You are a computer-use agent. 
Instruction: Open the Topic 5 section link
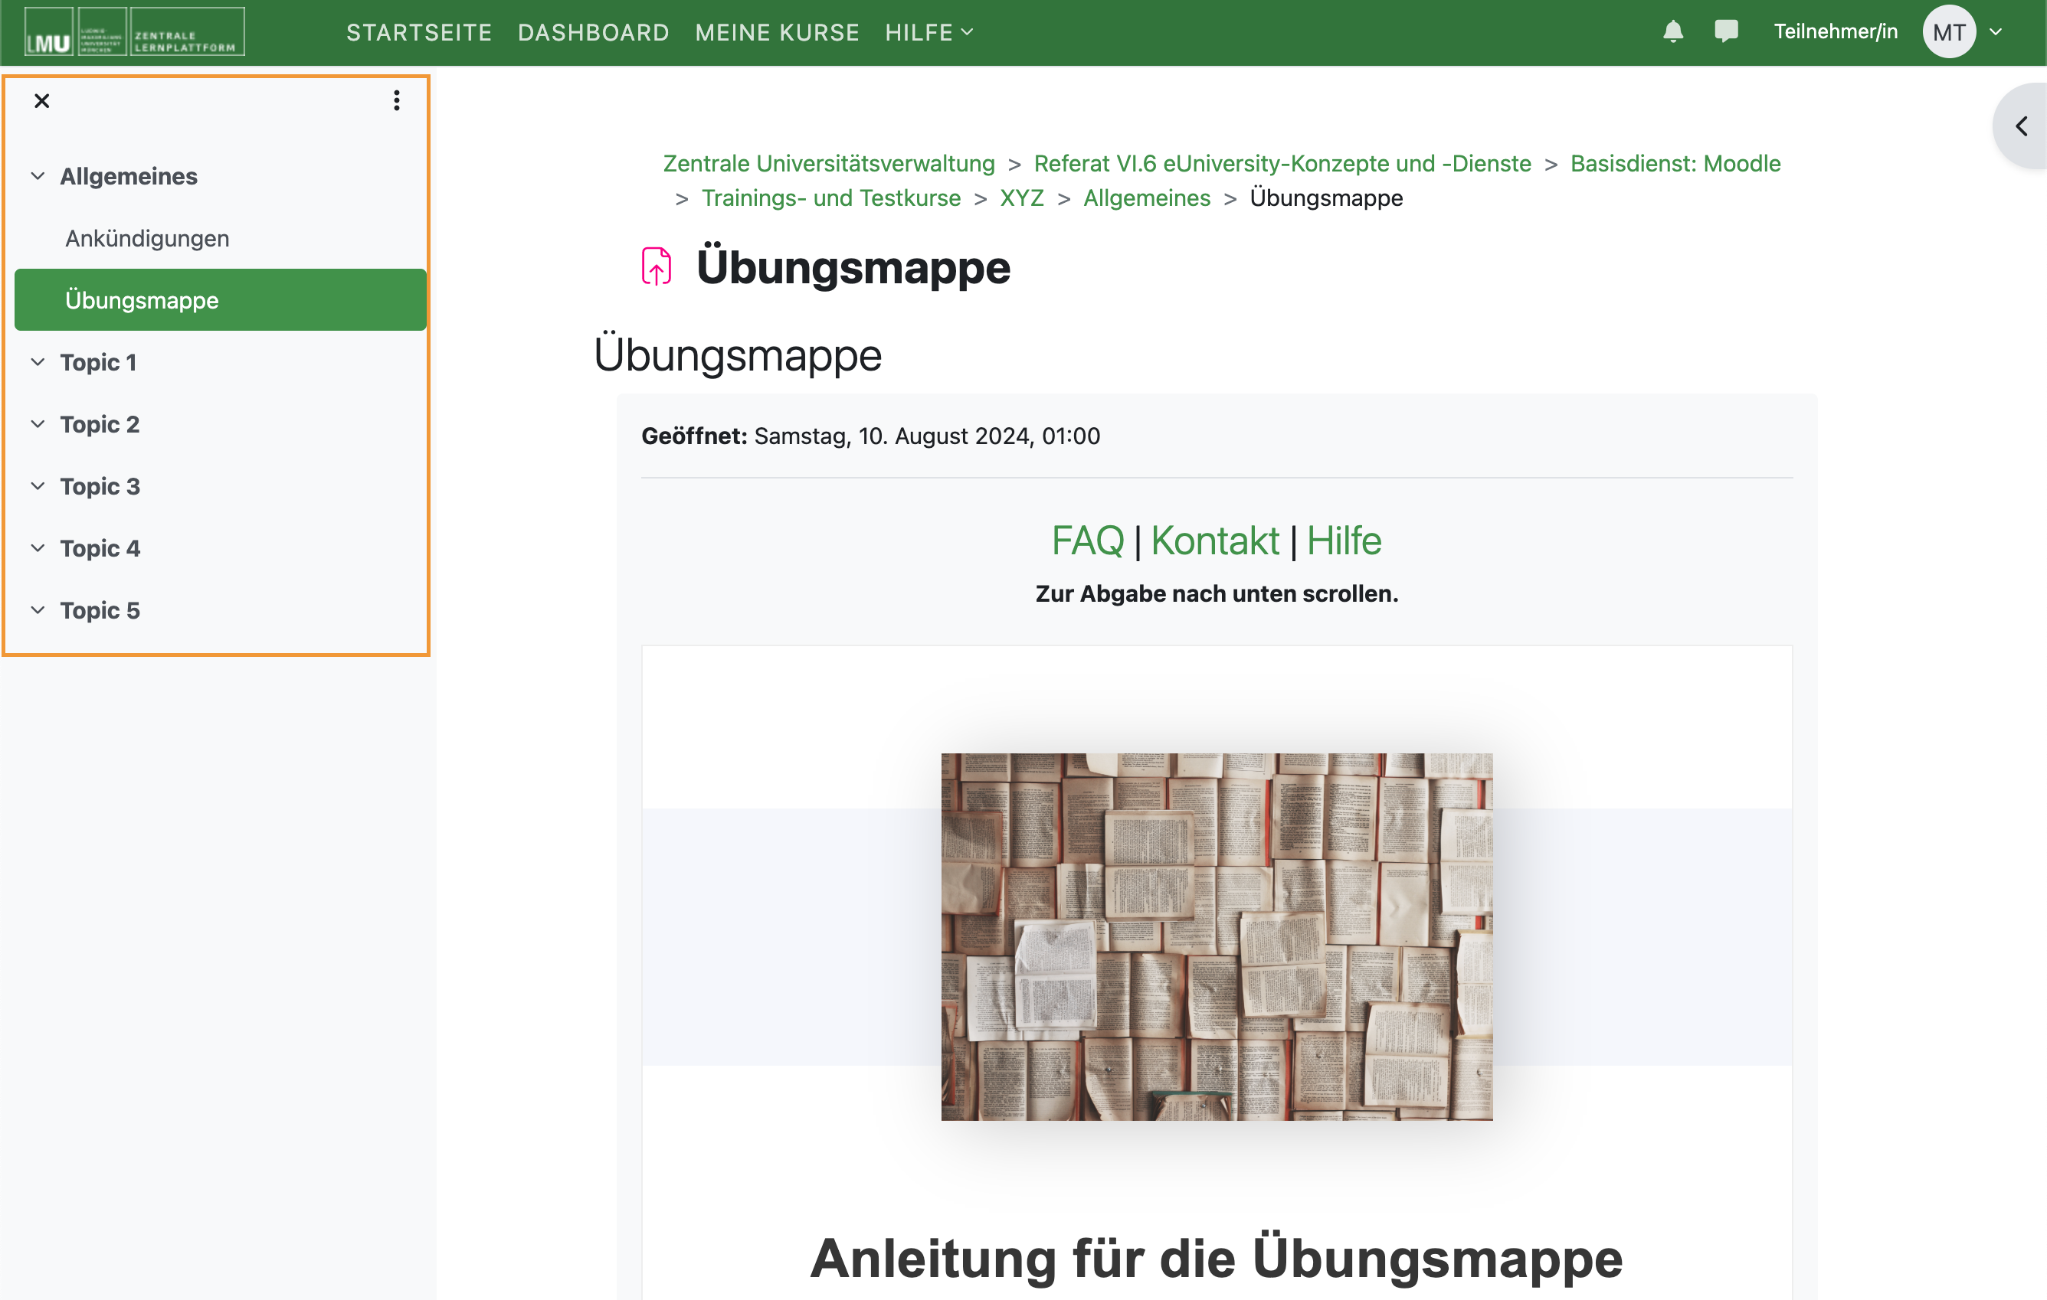pos(100,611)
